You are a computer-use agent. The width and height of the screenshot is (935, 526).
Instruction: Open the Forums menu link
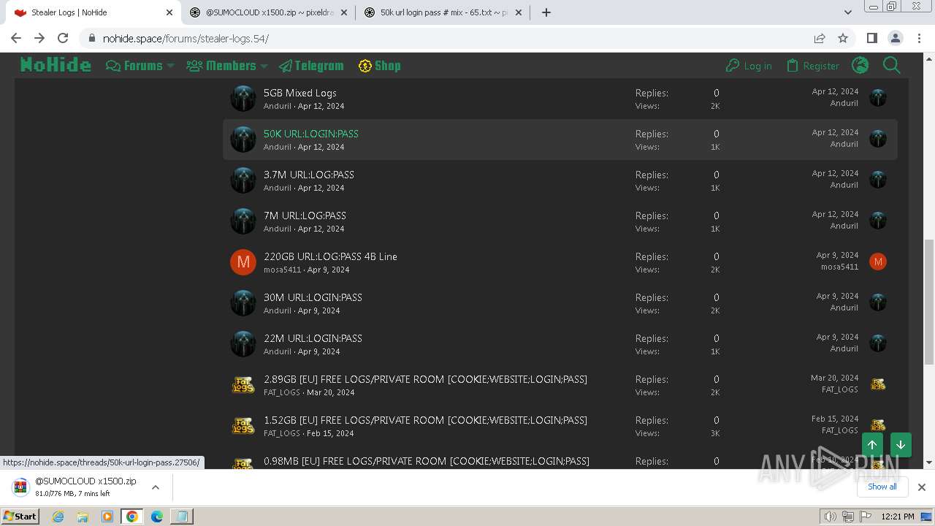pos(135,66)
